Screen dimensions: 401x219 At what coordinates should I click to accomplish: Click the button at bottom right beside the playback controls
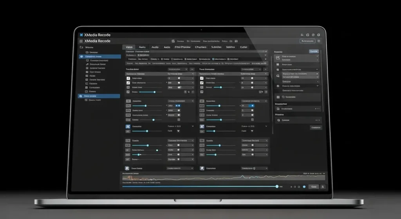313,187
